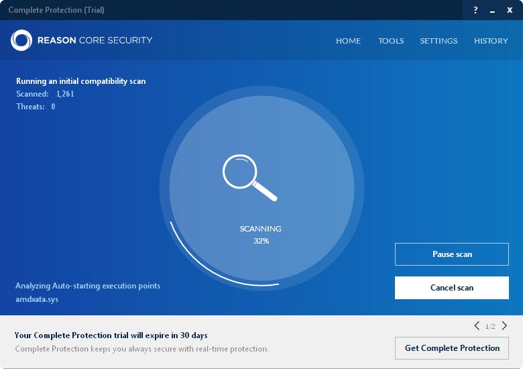Click the 'Scanned: 1,261' count
The image size is (523, 369).
click(45, 94)
